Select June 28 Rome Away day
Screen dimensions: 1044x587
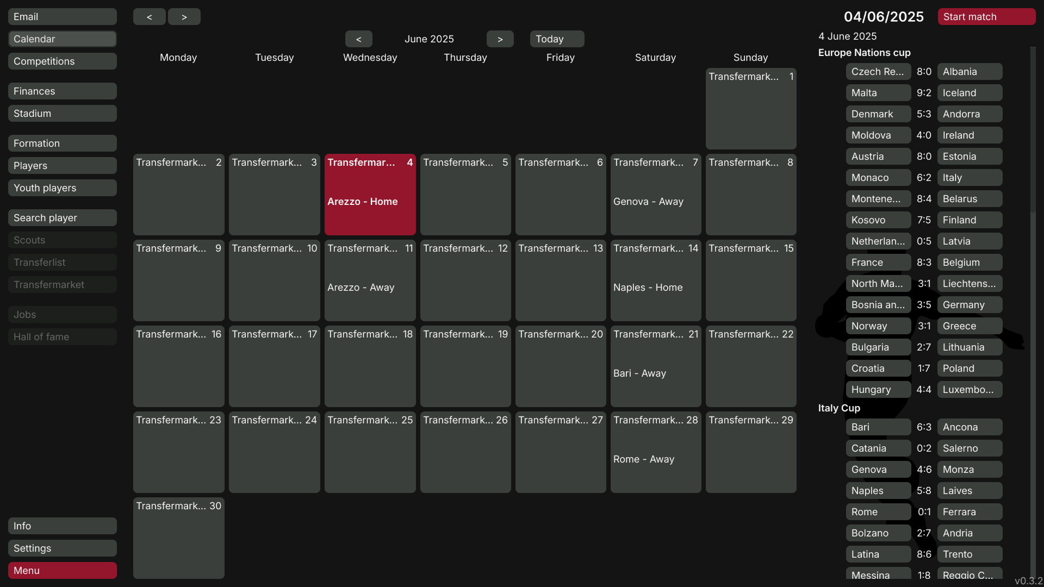click(x=655, y=452)
